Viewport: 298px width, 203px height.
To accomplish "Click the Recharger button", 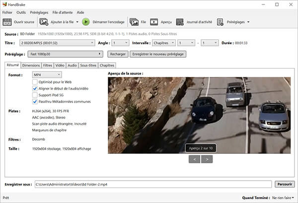I will click(118, 54).
